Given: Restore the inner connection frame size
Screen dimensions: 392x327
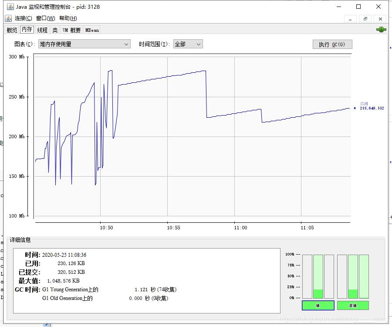Looking at the screenshot, I should 365,19.
